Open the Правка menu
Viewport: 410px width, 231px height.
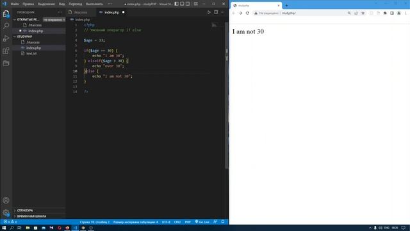pyautogui.click(x=28, y=4)
